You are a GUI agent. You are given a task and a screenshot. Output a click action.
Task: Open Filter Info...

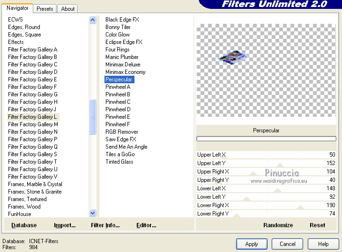[105, 225]
